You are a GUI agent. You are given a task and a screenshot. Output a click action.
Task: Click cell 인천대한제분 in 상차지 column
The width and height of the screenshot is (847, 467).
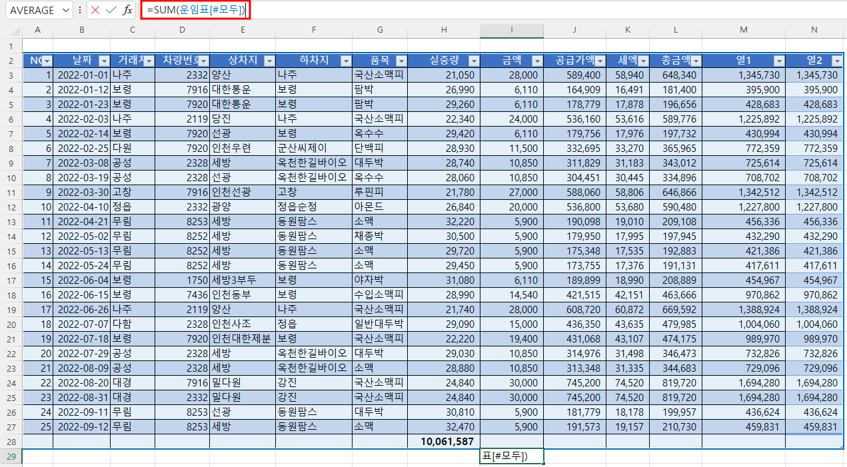tap(242, 339)
